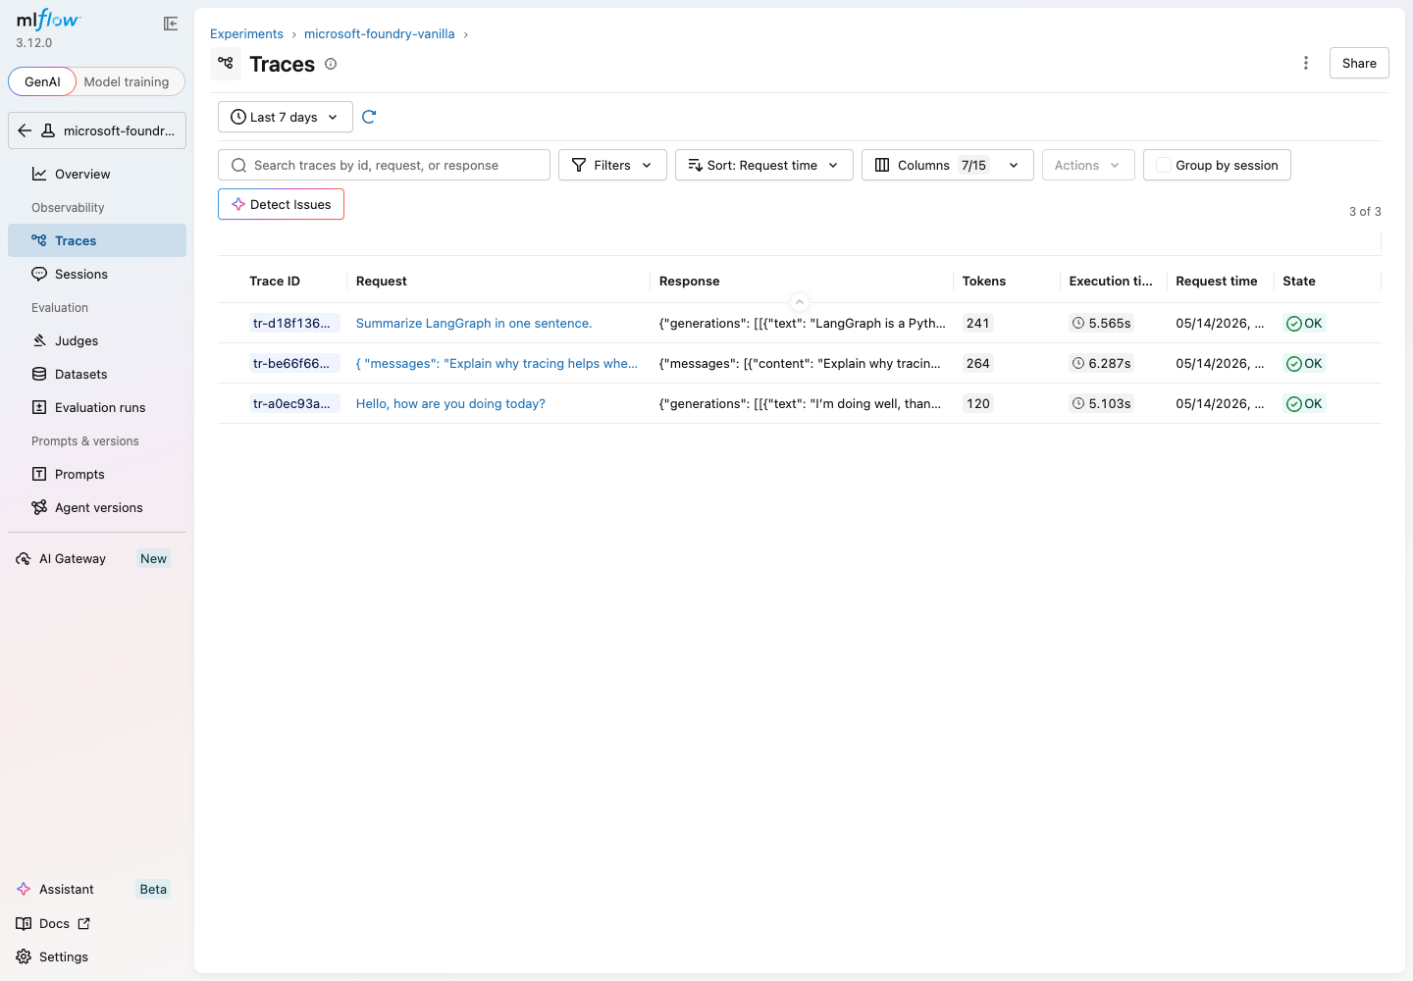Click the Detect Issues button
Viewport: 1413px width, 981px height.
click(281, 204)
